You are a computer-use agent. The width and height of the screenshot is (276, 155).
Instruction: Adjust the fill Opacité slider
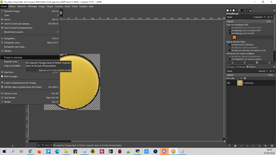[250, 21]
